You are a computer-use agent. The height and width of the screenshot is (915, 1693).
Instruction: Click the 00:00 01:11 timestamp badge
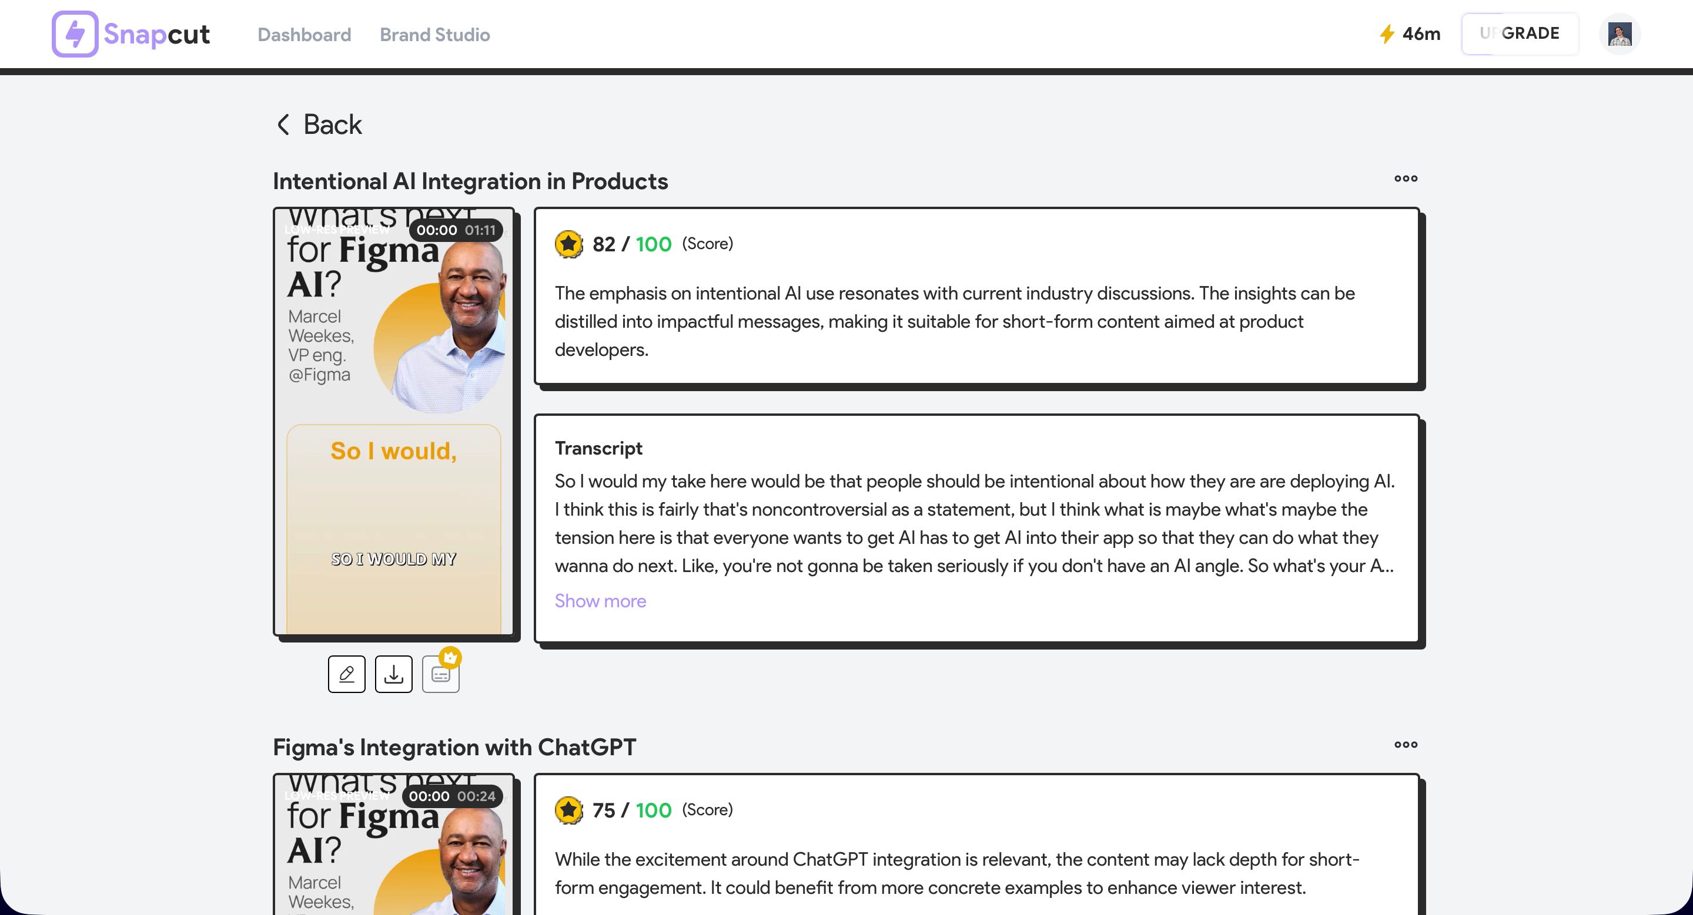[456, 230]
